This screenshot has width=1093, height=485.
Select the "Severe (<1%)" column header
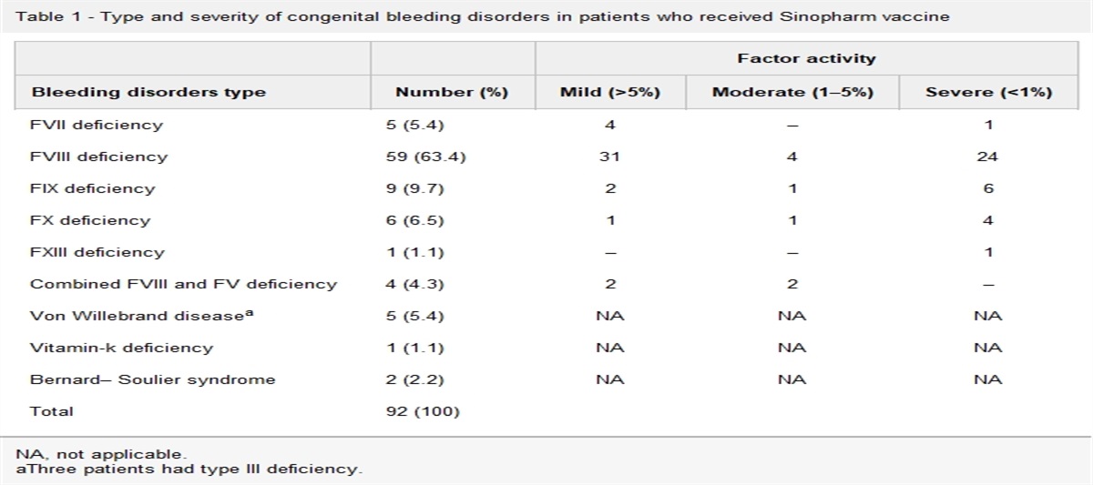[988, 92]
